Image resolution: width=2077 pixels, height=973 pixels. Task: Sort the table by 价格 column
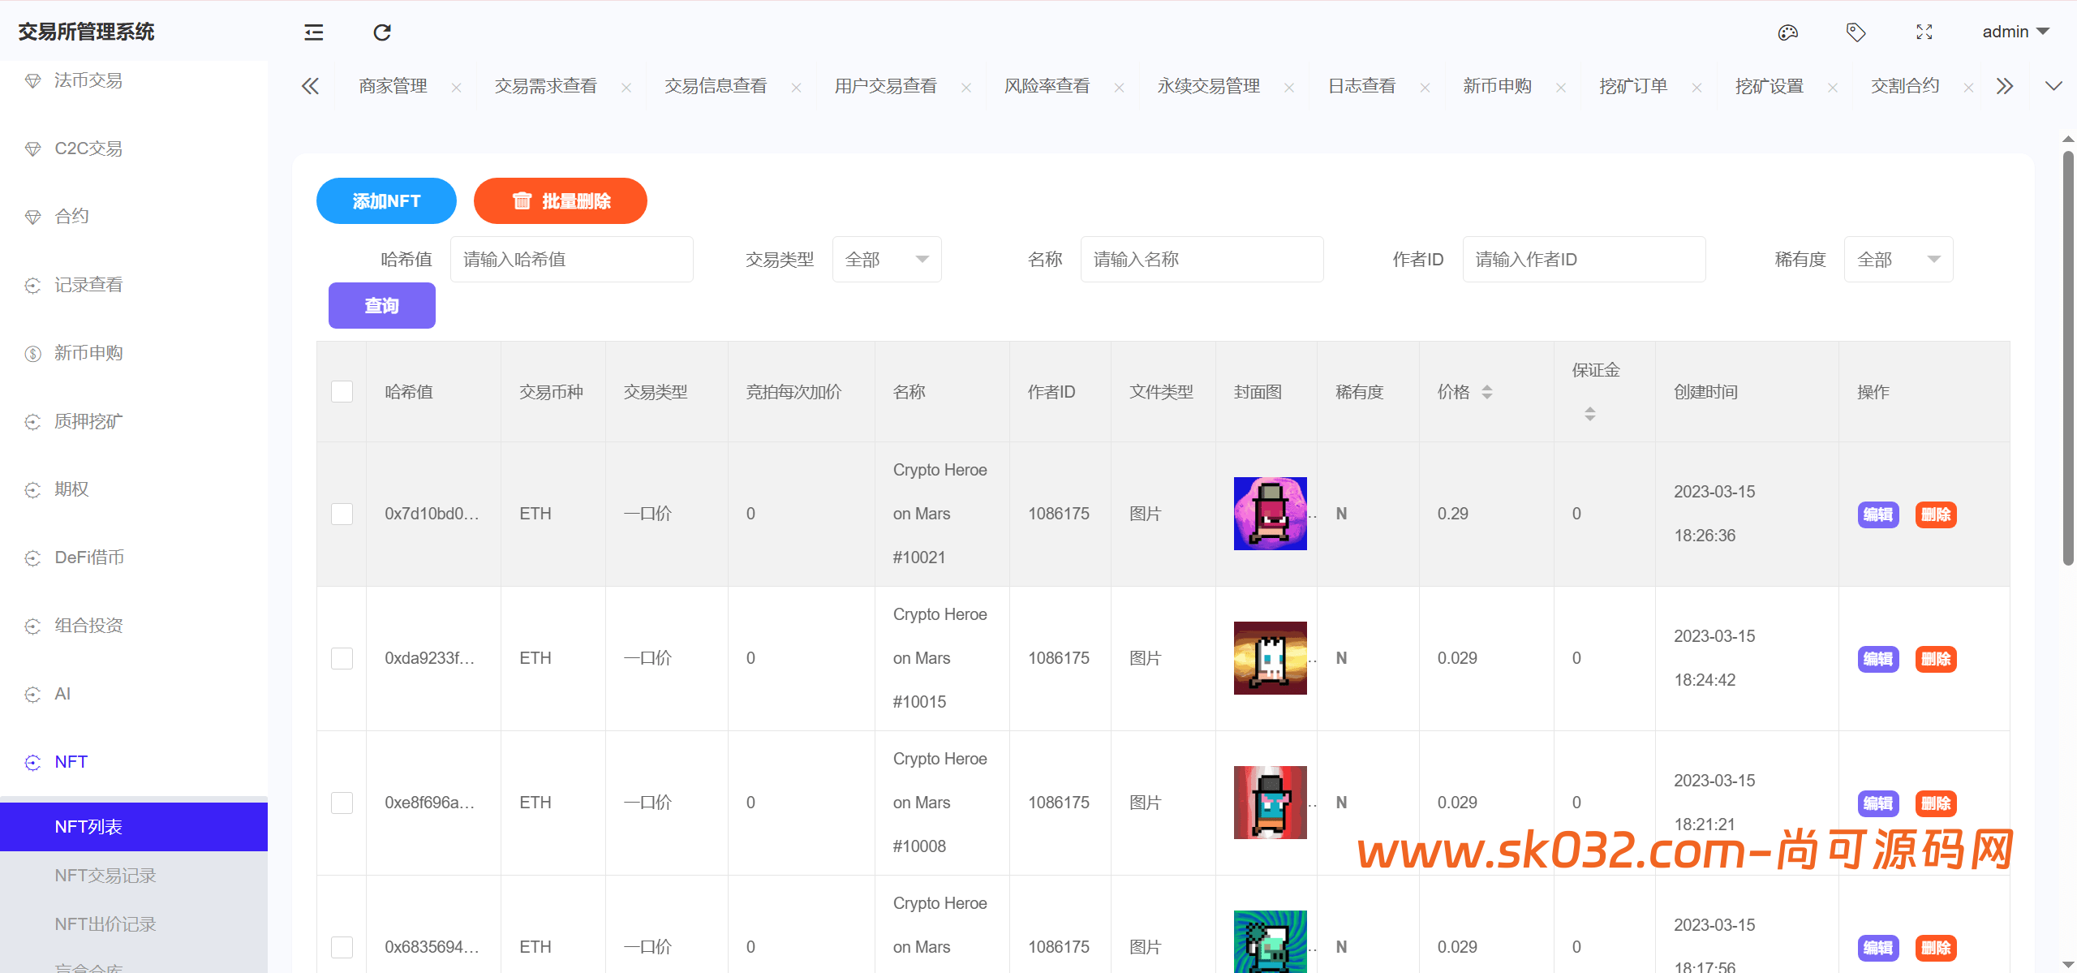tap(1487, 391)
